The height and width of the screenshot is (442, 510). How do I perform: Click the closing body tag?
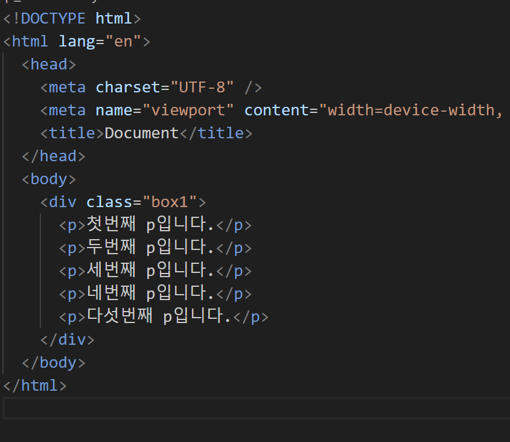pos(53,362)
